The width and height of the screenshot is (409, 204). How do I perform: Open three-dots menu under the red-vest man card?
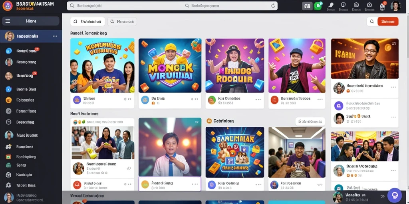pos(320,99)
